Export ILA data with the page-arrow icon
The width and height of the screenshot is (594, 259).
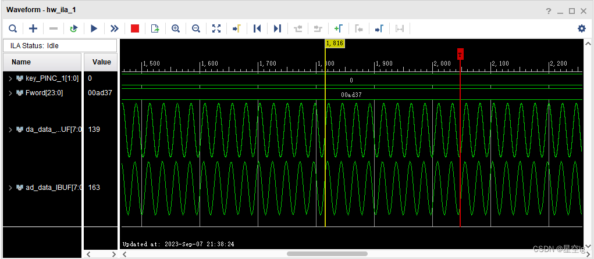pyautogui.click(x=155, y=28)
